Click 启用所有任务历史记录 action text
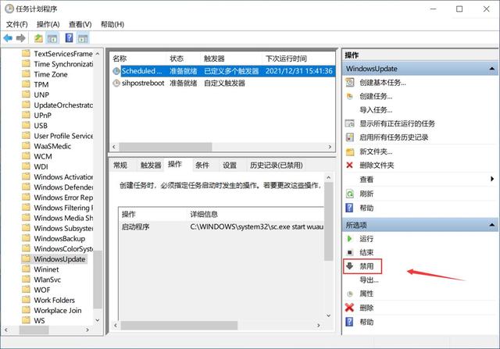 394,137
